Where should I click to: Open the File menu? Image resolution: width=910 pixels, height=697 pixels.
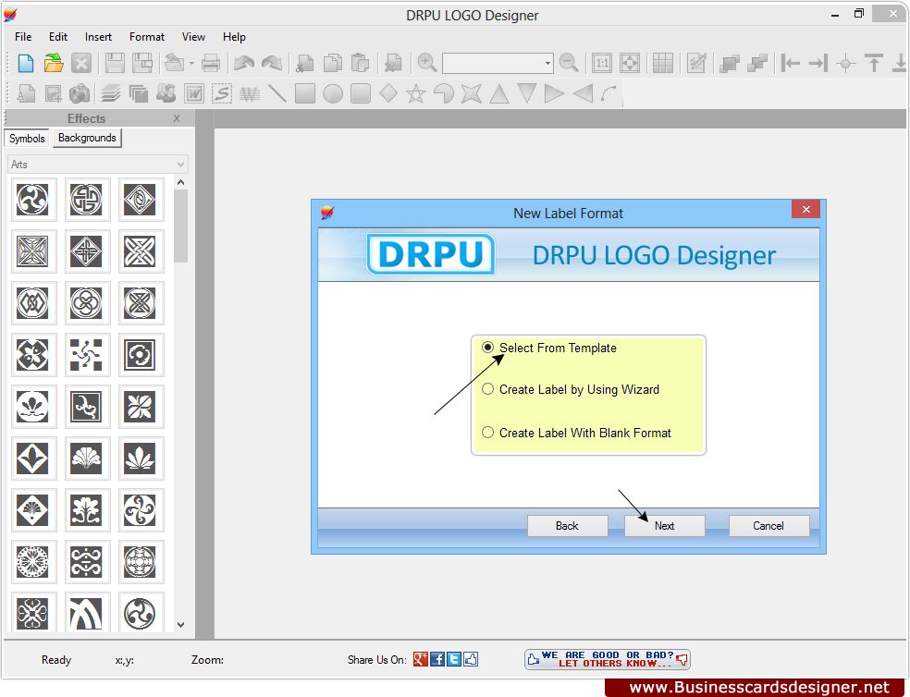click(23, 37)
